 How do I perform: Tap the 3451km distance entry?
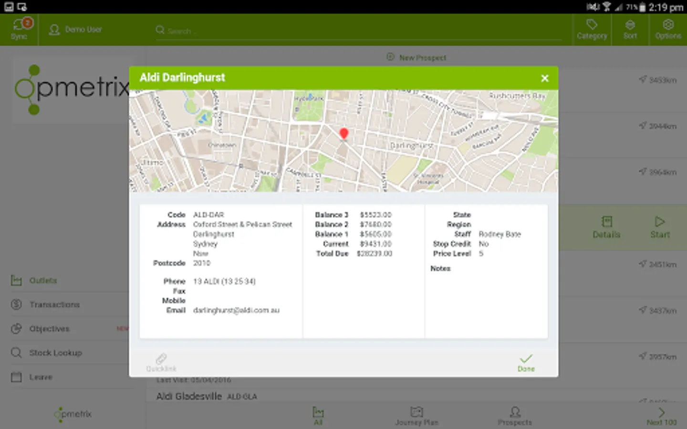pyautogui.click(x=658, y=264)
